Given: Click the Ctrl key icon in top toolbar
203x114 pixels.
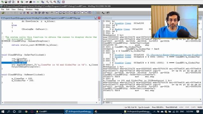Looking at the screenshot, I should pyautogui.click(x=34, y=2).
